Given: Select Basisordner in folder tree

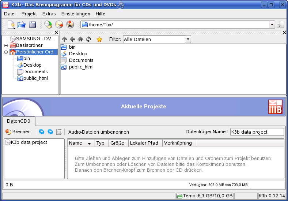Looking at the screenshot, I should coord(26,45).
